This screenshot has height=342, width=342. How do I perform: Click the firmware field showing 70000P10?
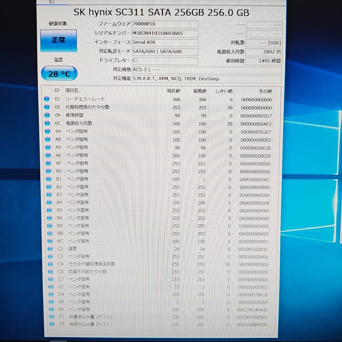165,24
